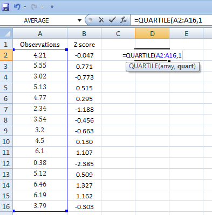The image size is (212, 215).
Task: Click the Name Box showing AVERAGE
Action: pos(37,20)
